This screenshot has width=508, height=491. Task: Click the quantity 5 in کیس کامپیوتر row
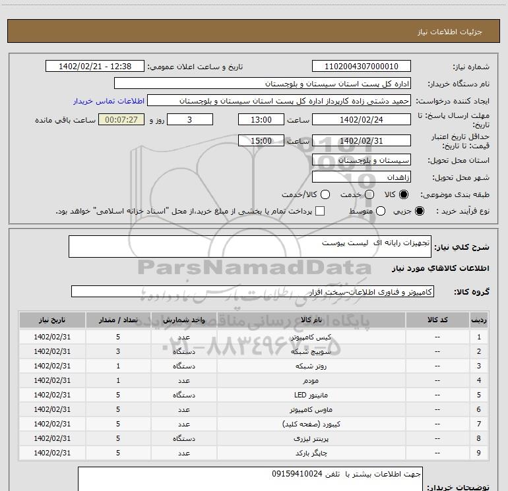tap(118, 337)
